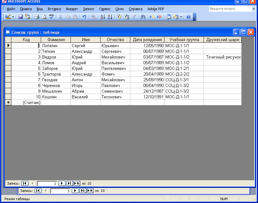This screenshot has height=203, width=258.
Task: Click the СОЦ-Д-1-3/1 group cell
Action: coord(184,80)
